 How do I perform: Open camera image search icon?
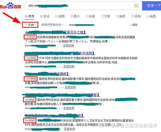point(136,6)
